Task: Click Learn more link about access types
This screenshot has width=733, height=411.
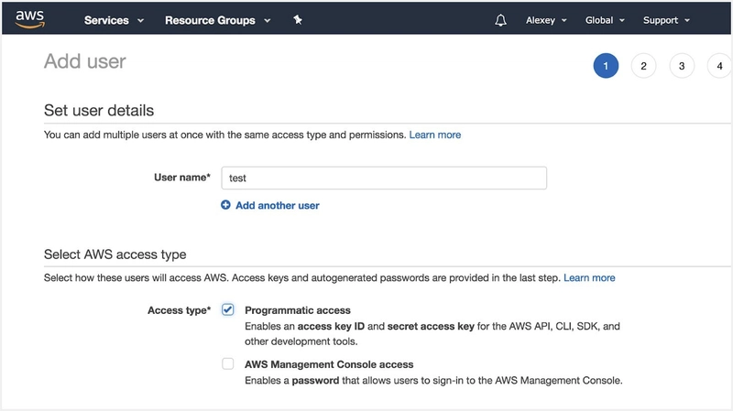Action: [x=589, y=277]
